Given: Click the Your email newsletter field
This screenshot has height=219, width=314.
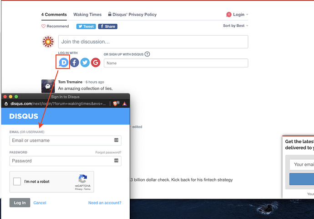Looking at the screenshot, I should (302, 164).
